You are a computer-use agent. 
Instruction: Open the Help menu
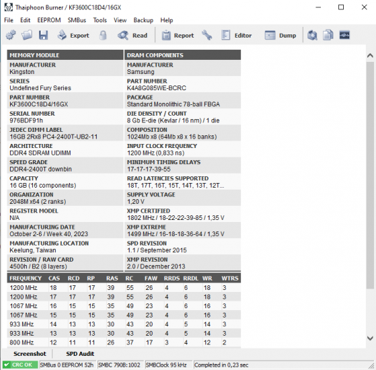click(x=167, y=20)
